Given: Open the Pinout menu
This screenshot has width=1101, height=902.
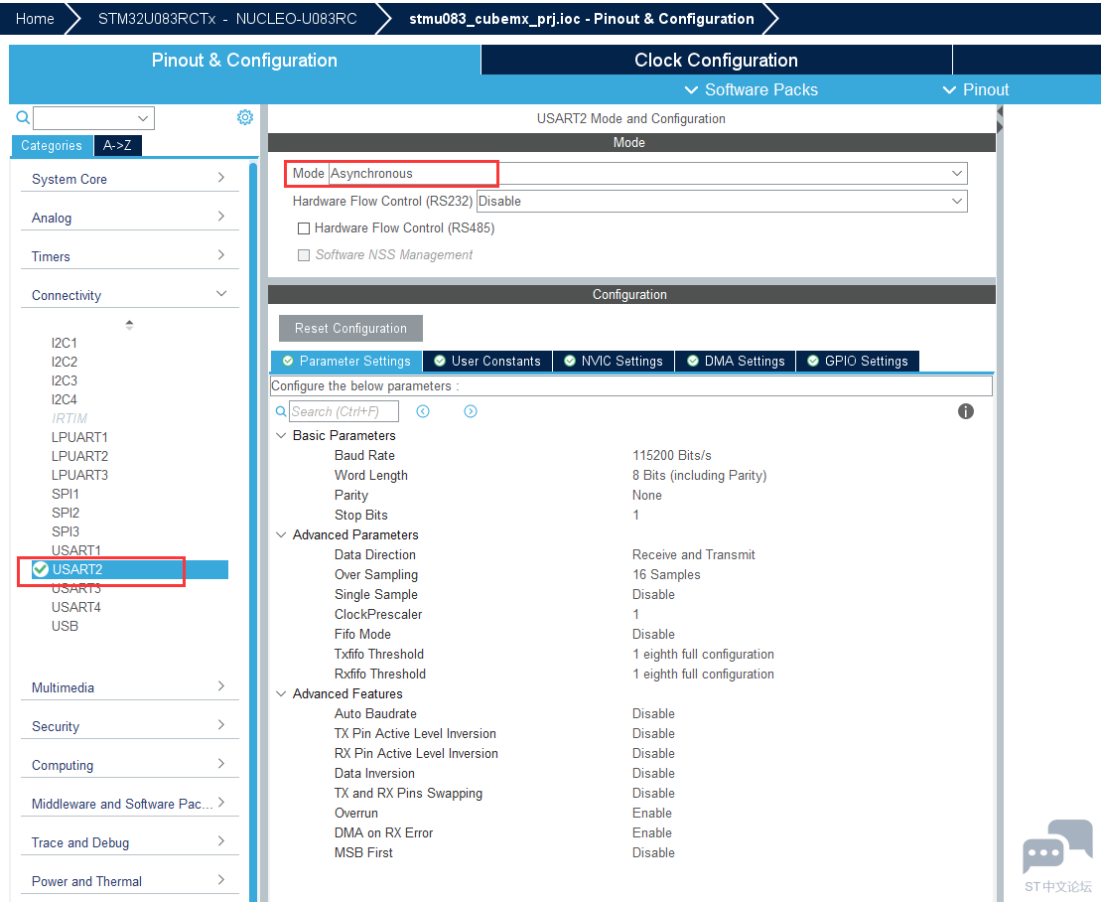Looking at the screenshot, I should tap(975, 90).
